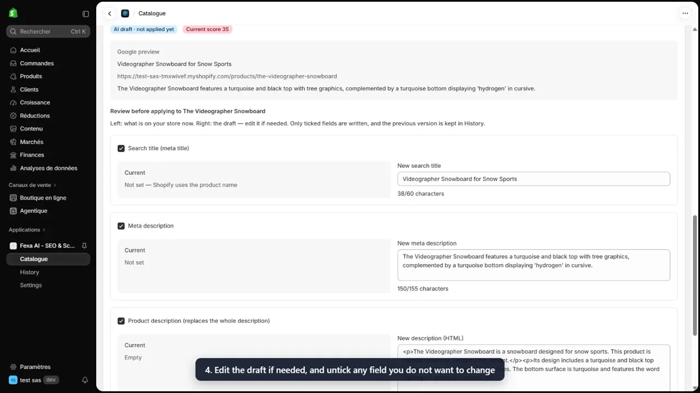Click the New description (HTML) text area
This screenshot has height=393, width=700.
(534, 368)
